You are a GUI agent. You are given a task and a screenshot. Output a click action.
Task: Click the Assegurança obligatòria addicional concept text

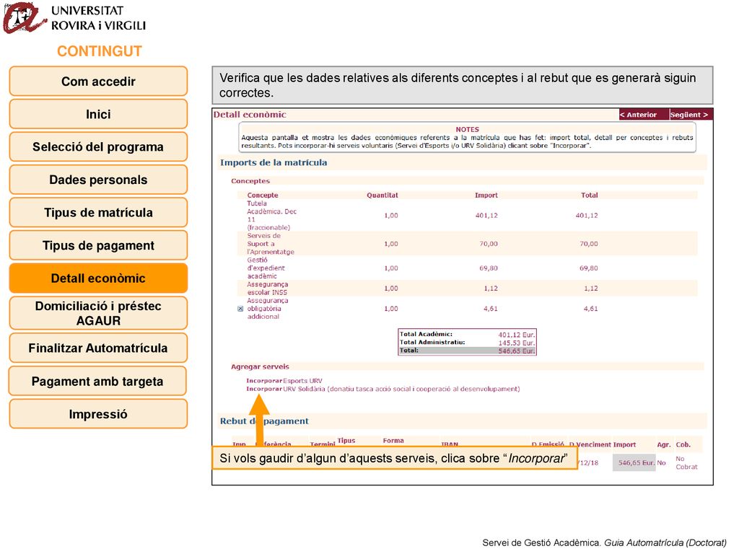(267, 309)
